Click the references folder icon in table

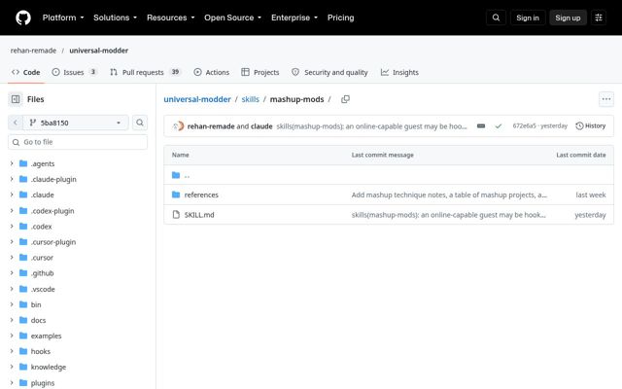pos(176,194)
